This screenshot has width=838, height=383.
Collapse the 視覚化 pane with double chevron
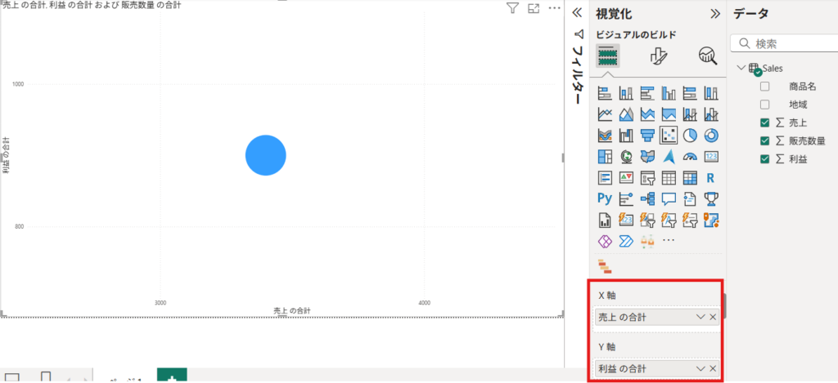click(714, 13)
